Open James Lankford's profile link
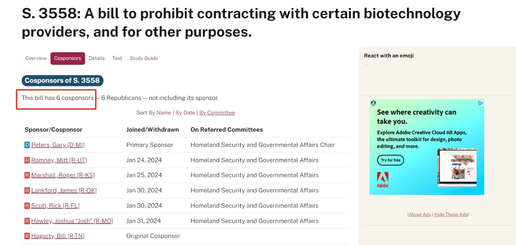This screenshot has width=516, height=245. pyautogui.click(x=64, y=190)
